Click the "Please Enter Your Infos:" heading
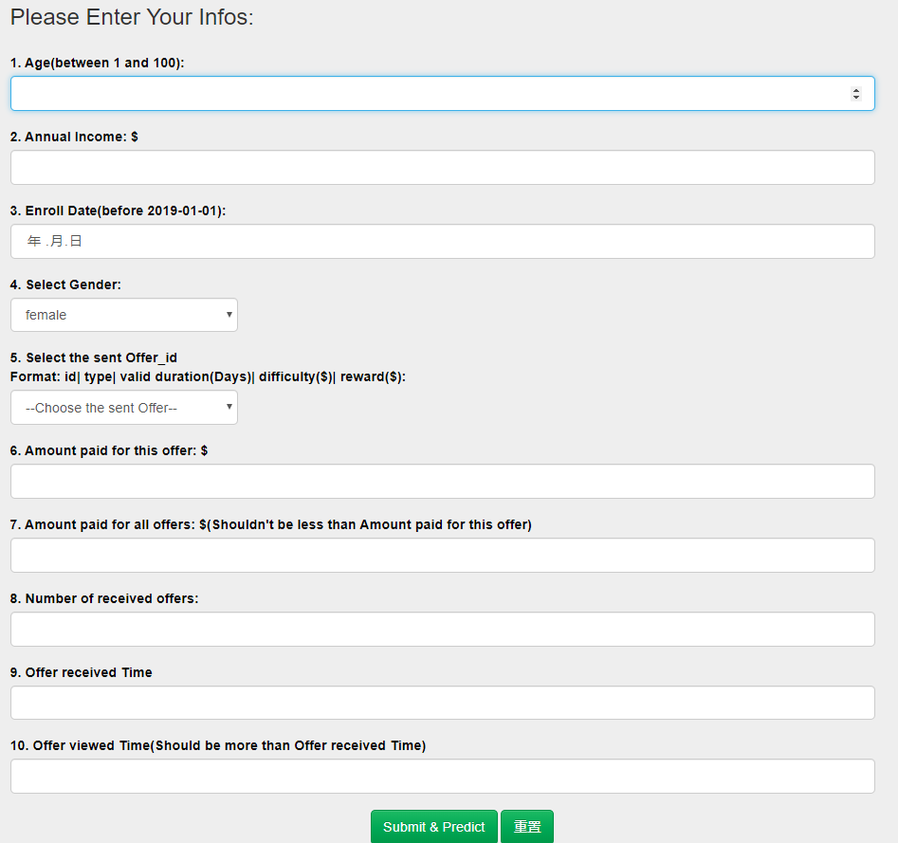This screenshot has height=843, width=898. [x=132, y=17]
